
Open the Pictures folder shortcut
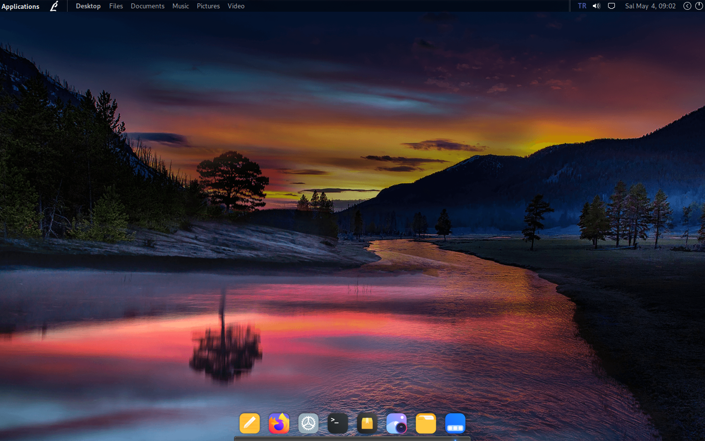(x=208, y=6)
